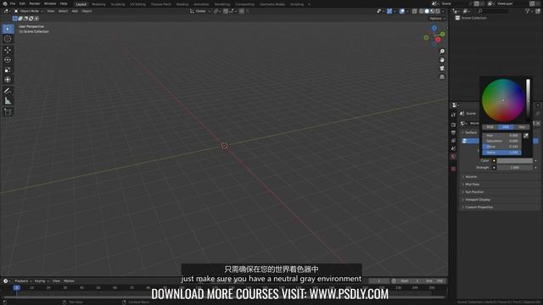
Task: Open the View Layer properties tab icon
Action: pos(453,141)
